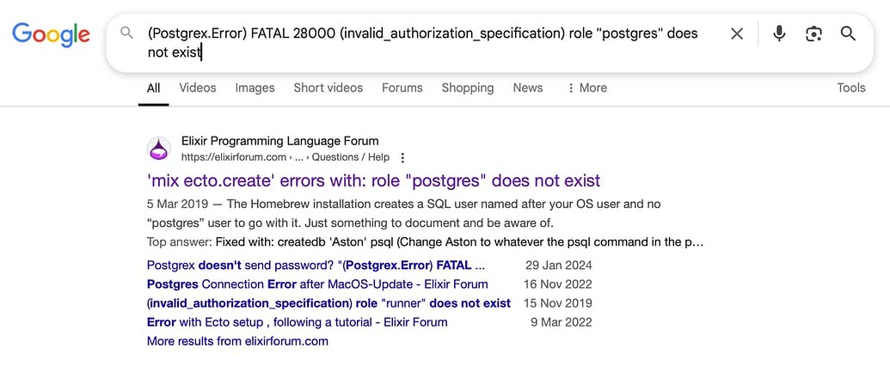Open the three-dot menu beside Questions / Help
Viewport: 890px width, 372px height.
(x=402, y=157)
